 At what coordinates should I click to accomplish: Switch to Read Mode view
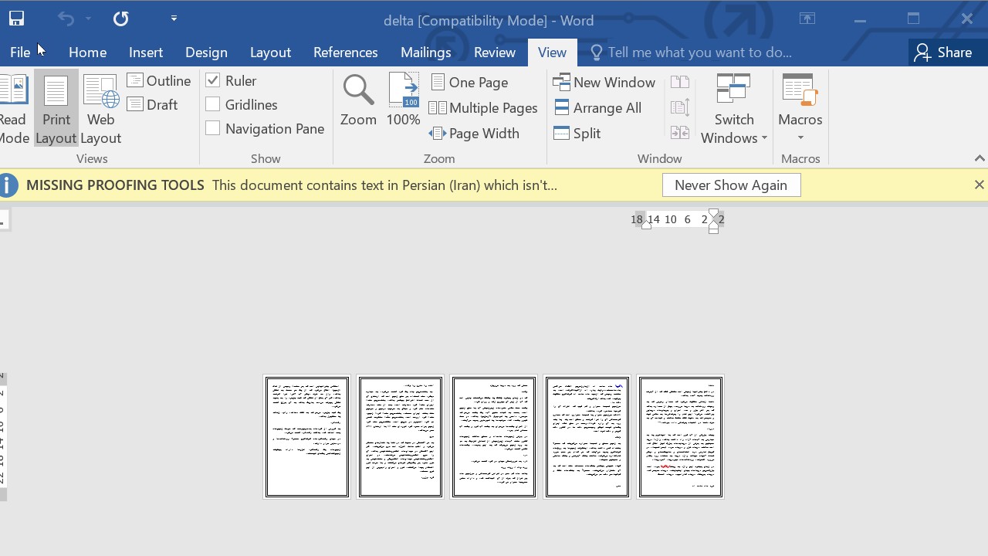point(13,109)
